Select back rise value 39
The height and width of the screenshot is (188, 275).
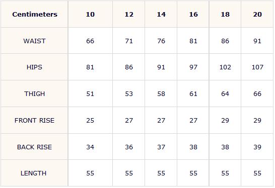257,147
